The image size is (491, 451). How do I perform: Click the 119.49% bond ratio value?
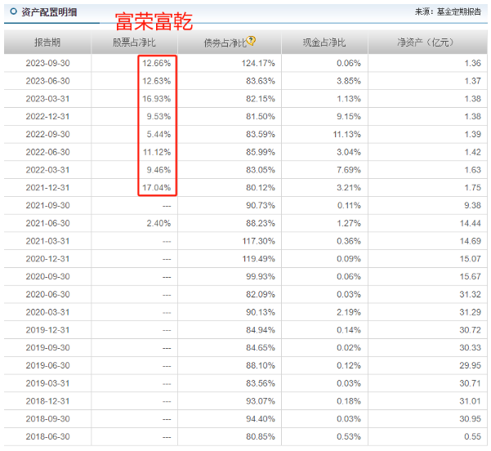pyautogui.click(x=258, y=259)
